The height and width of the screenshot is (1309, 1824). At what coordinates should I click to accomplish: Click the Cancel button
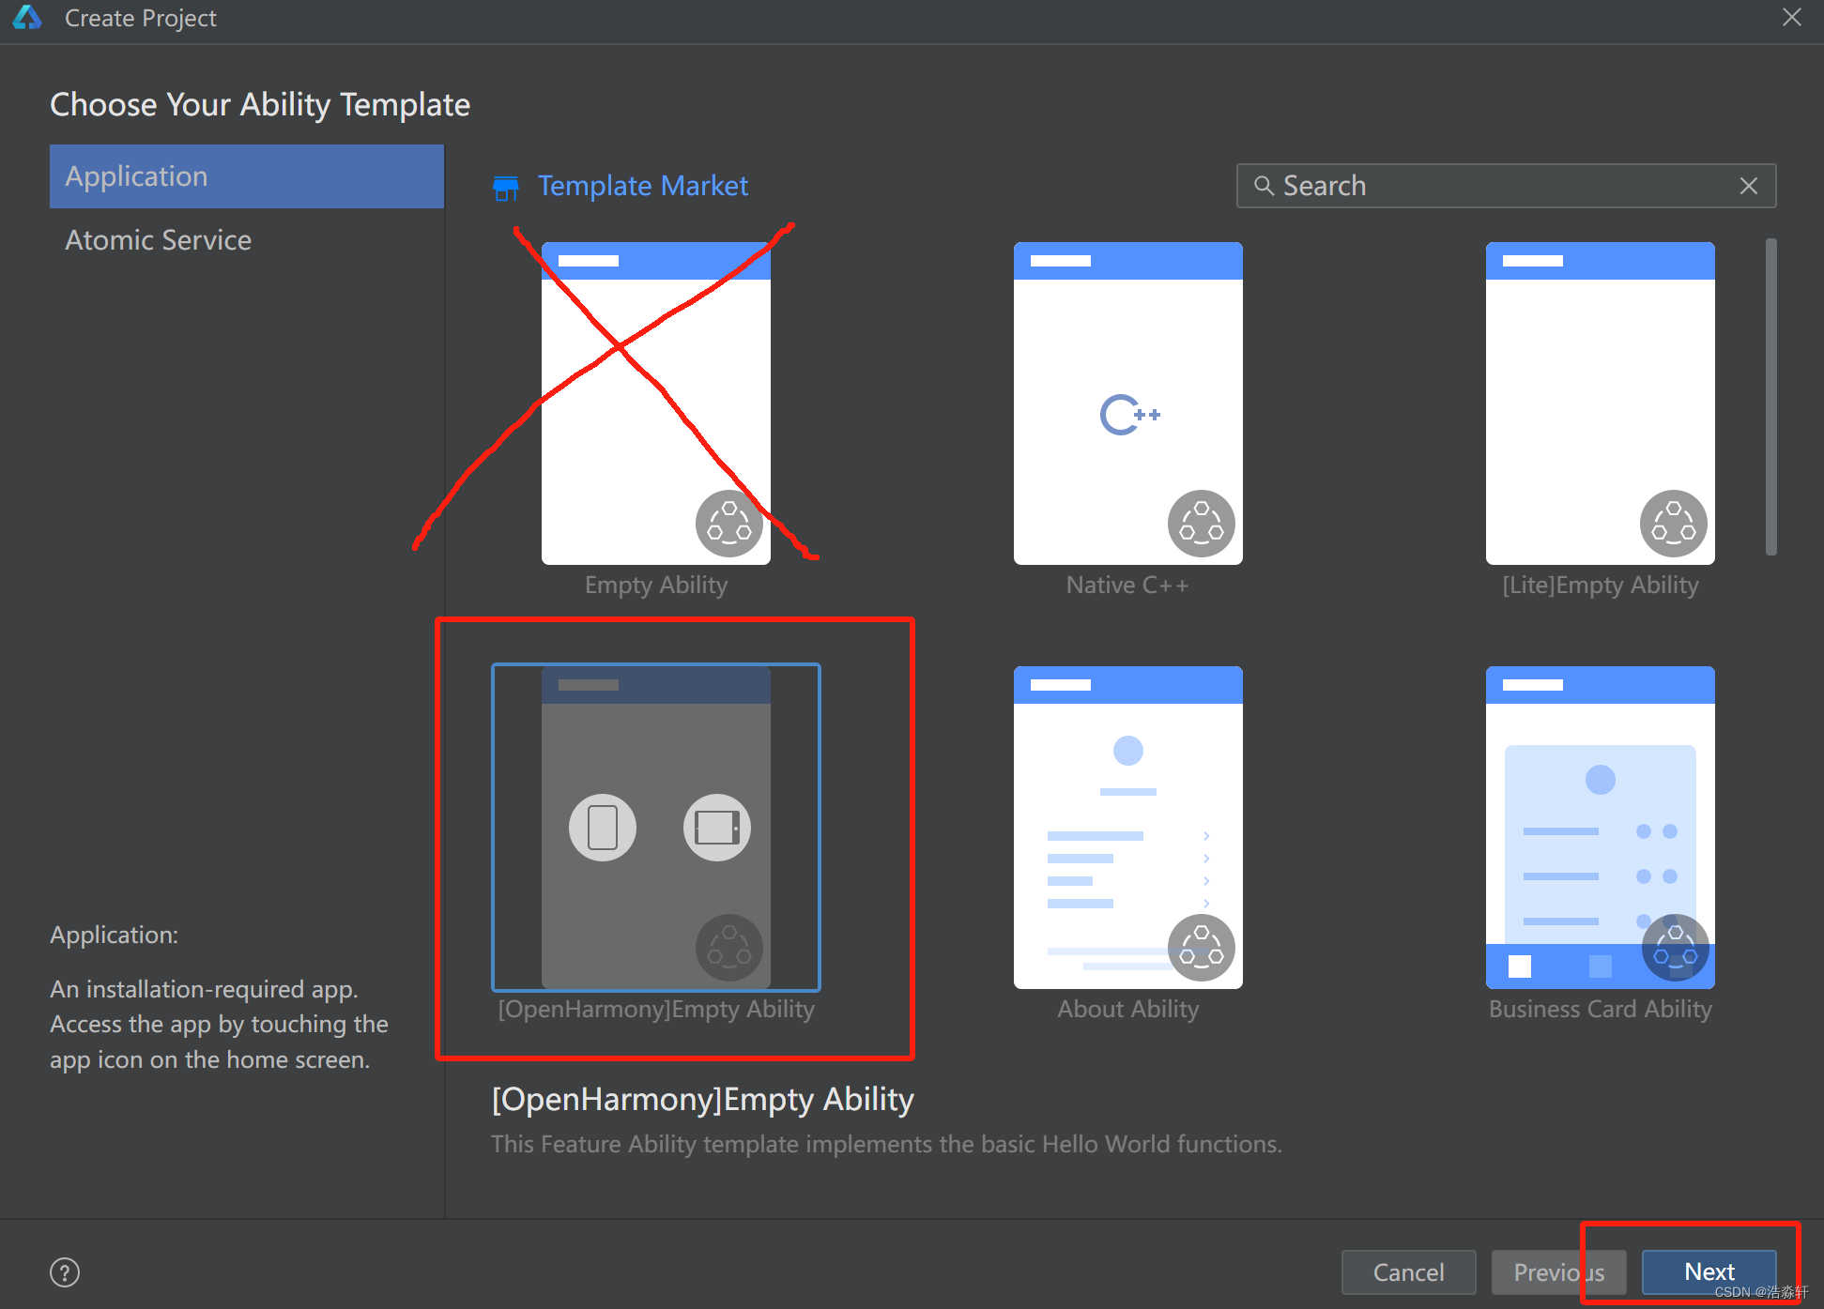coord(1408,1272)
